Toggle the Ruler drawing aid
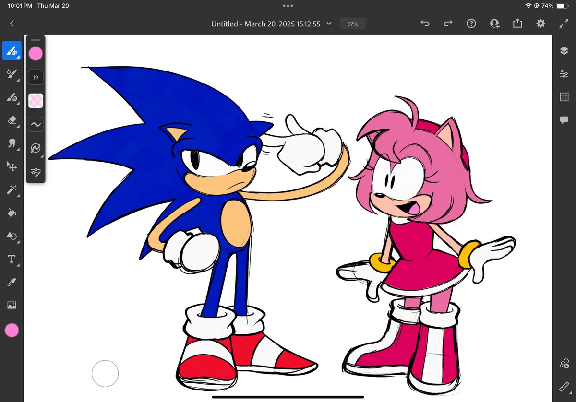This screenshot has height=402, width=576. tap(564, 387)
